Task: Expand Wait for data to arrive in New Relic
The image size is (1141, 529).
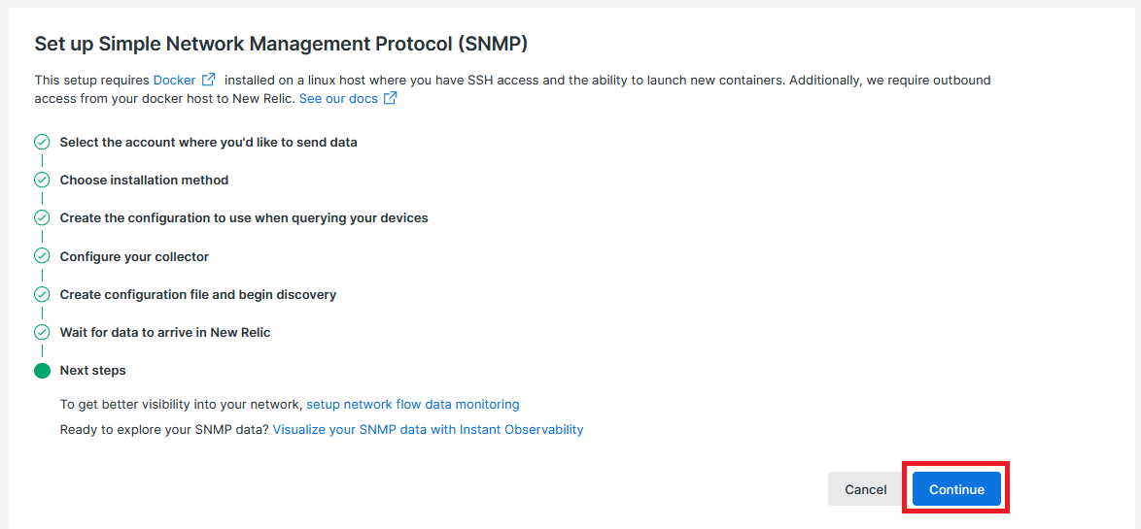Action: pos(165,332)
